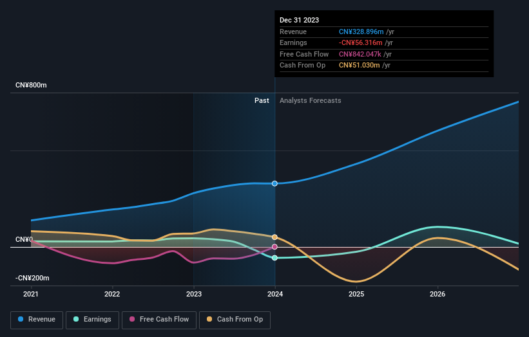
Task: Click the blue Revenue data point at 2024
Action: coord(274,183)
